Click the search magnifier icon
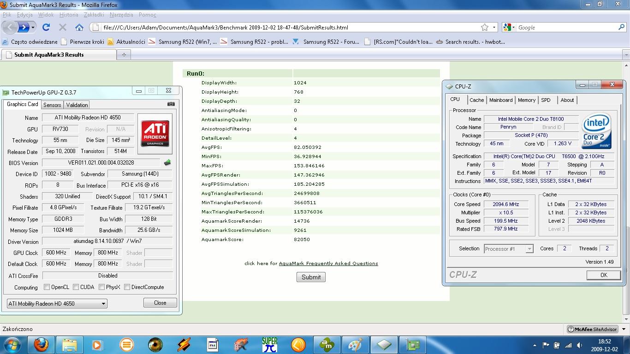Image resolution: width=630 pixels, height=354 pixels. point(621,27)
